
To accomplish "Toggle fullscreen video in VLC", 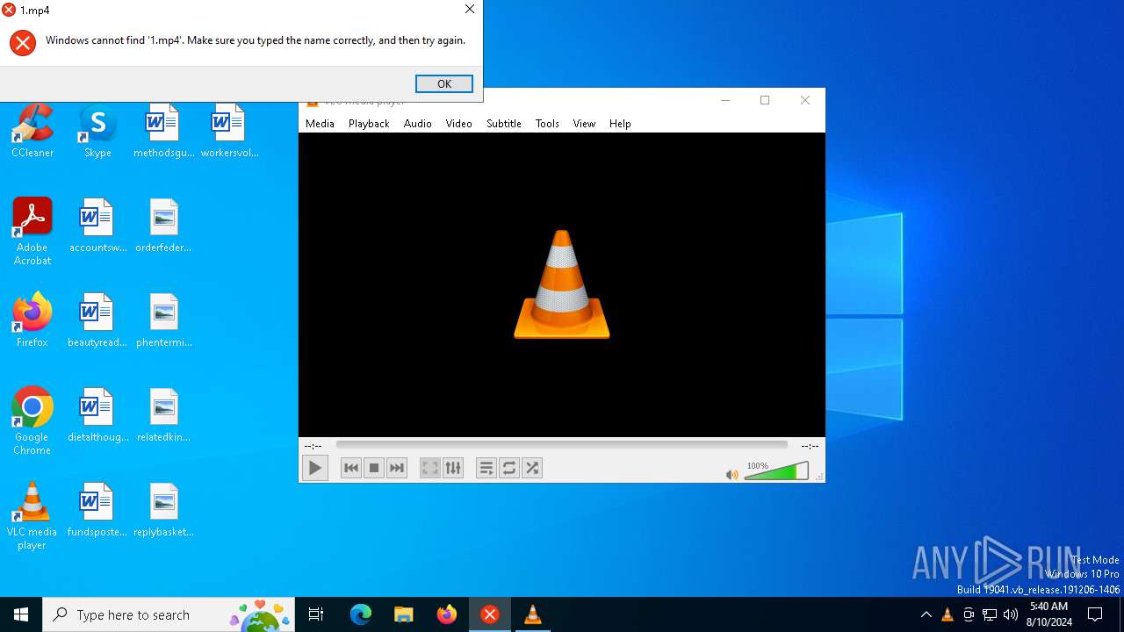I will tap(429, 468).
